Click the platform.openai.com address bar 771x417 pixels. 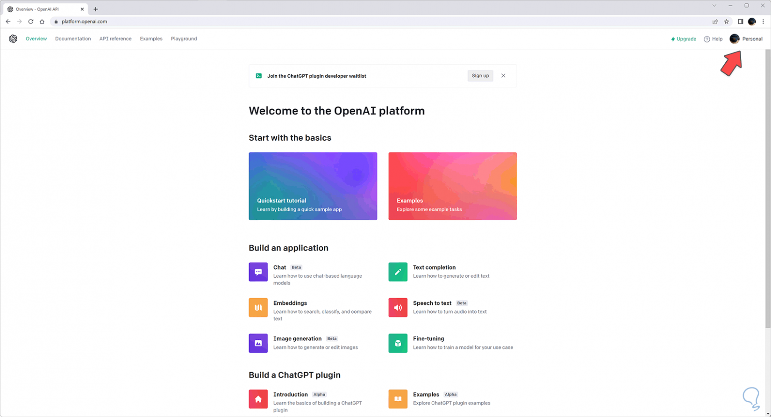(x=383, y=22)
